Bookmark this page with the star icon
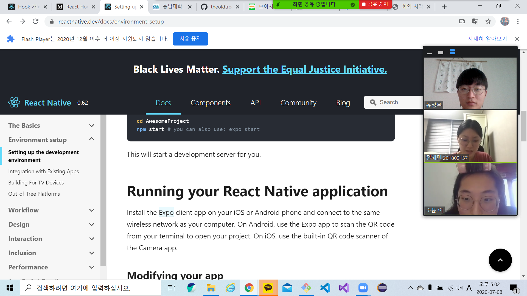The image size is (527, 296). [488, 21]
